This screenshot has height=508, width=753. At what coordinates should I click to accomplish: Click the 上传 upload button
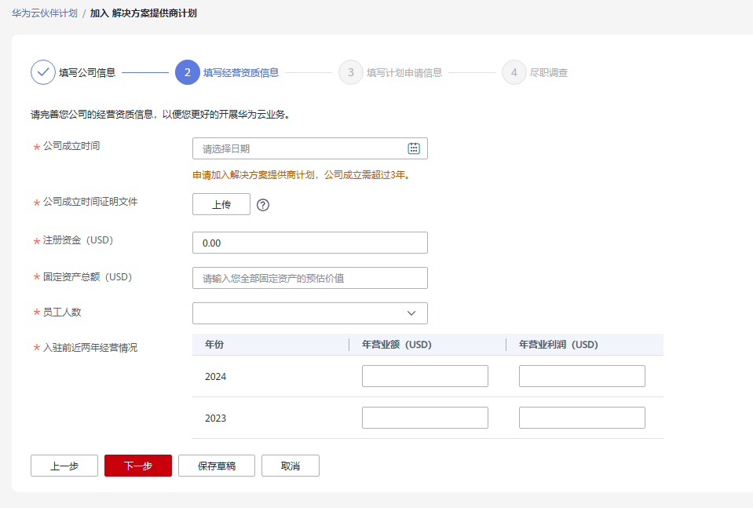(221, 204)
